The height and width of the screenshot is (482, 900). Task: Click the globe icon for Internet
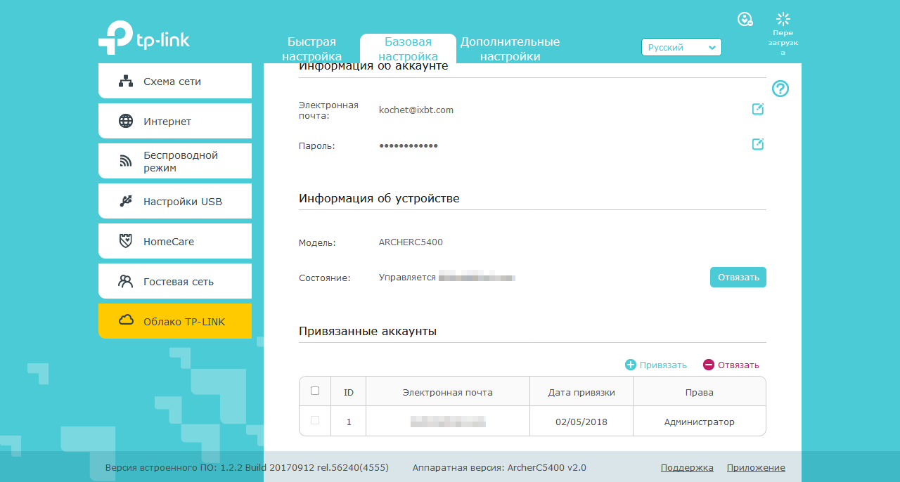[126, 121]
